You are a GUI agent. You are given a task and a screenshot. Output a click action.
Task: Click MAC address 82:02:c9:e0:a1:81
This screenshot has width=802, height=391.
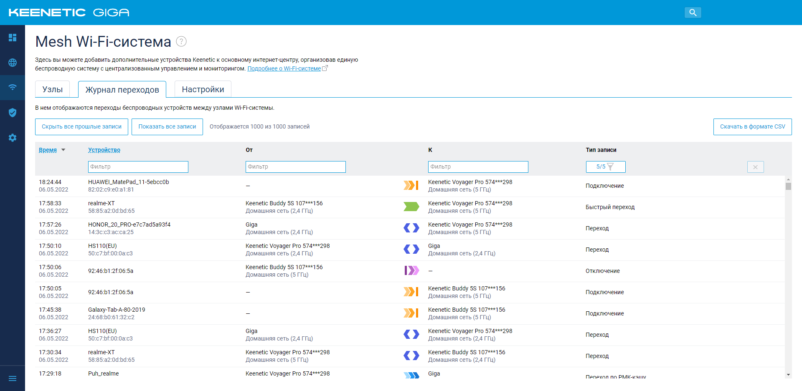pyautogui.click(x=111, y=189)
